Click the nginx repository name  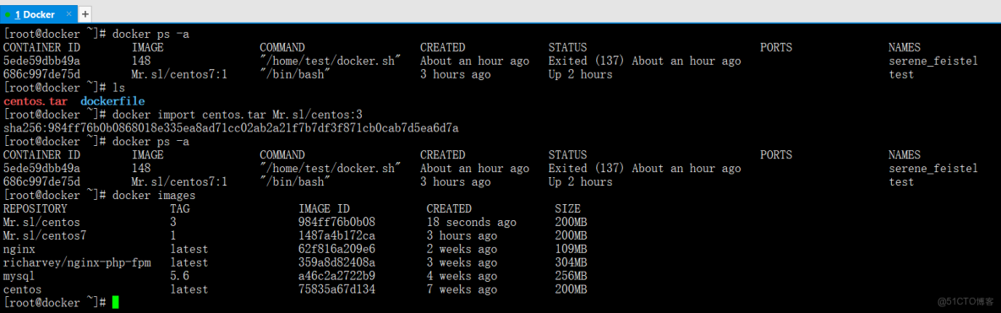pos(19,249)
